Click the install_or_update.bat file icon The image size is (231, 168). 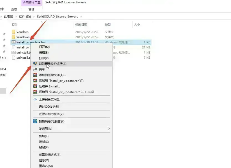point(13,42)
